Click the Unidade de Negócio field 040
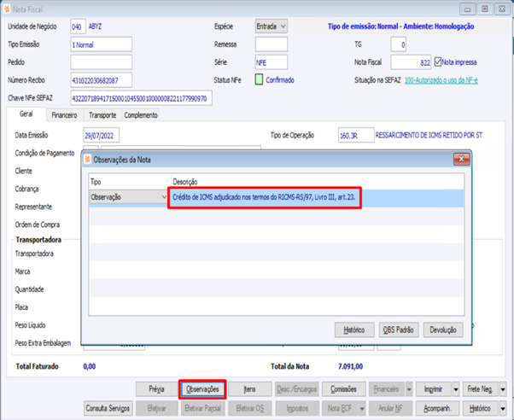Image resolution: width=514 pixels, height=420 pixels. coord(78,26)
